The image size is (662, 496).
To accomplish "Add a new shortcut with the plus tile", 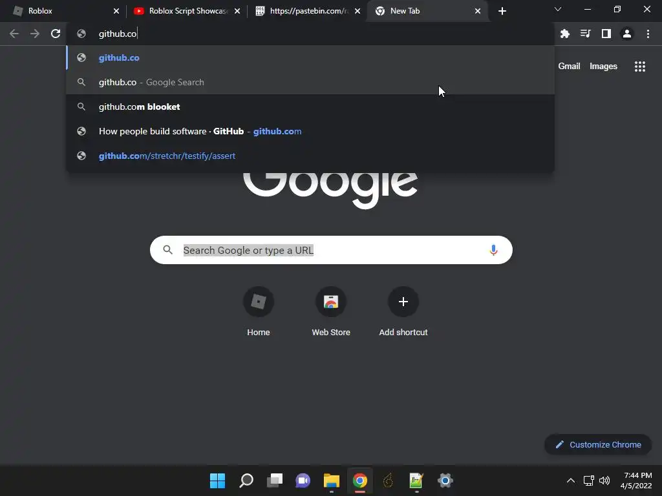I will click(403, 311).
